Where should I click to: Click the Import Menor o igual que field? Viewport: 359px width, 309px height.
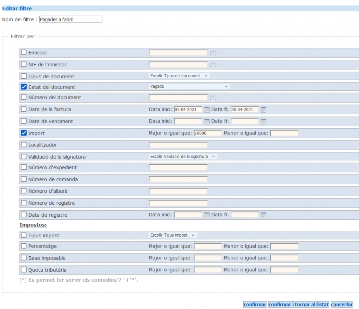pyautogui.click(x=284, y=133)
